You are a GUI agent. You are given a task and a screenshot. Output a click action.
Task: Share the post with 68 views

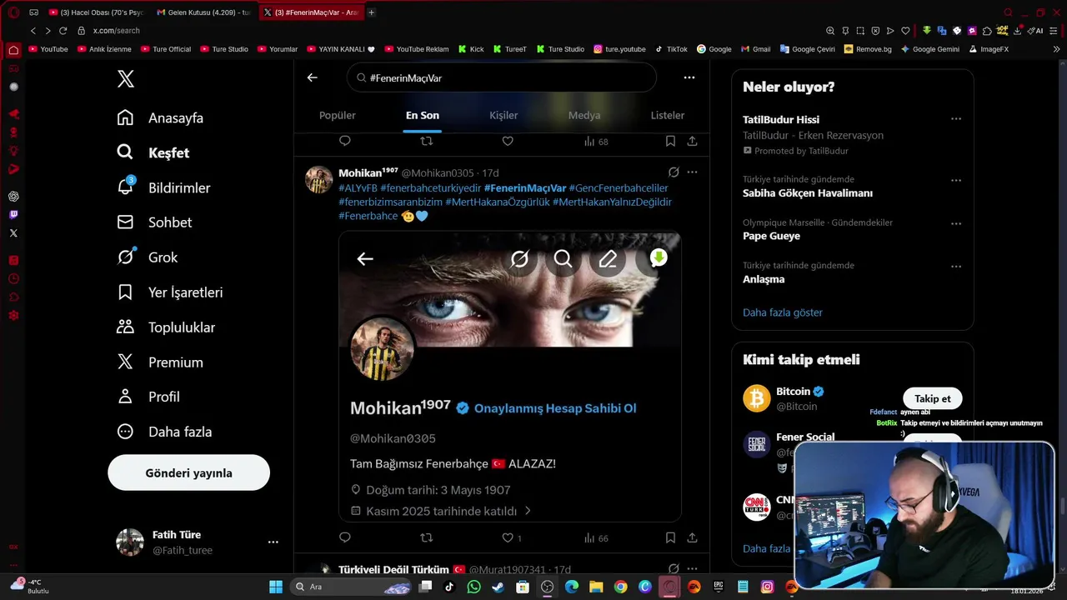pos(692,141)
